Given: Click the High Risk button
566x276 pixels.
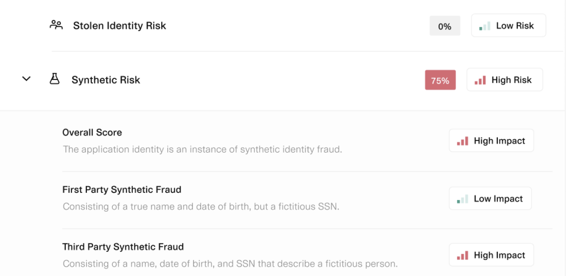Looking at the screenshot, I should [x=504, y=80].
